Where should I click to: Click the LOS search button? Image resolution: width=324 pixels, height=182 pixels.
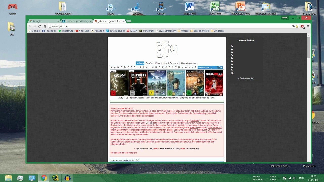(x=220, y=67)
